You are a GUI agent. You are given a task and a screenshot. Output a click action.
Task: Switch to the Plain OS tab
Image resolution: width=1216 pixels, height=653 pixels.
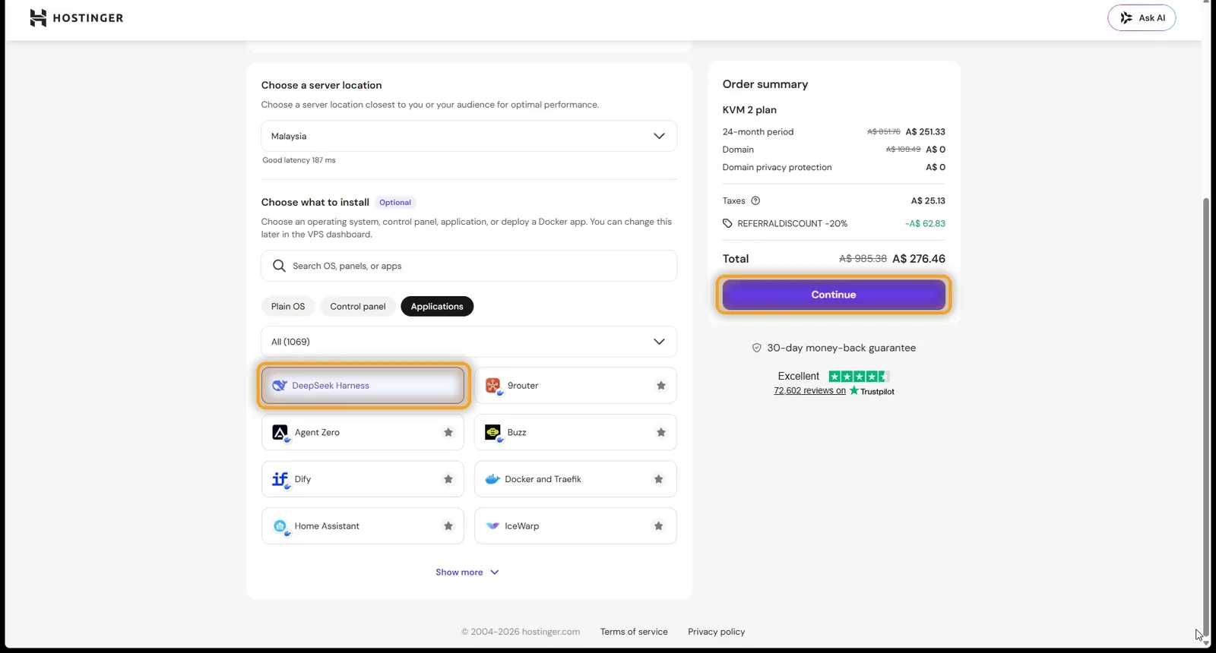288,307
